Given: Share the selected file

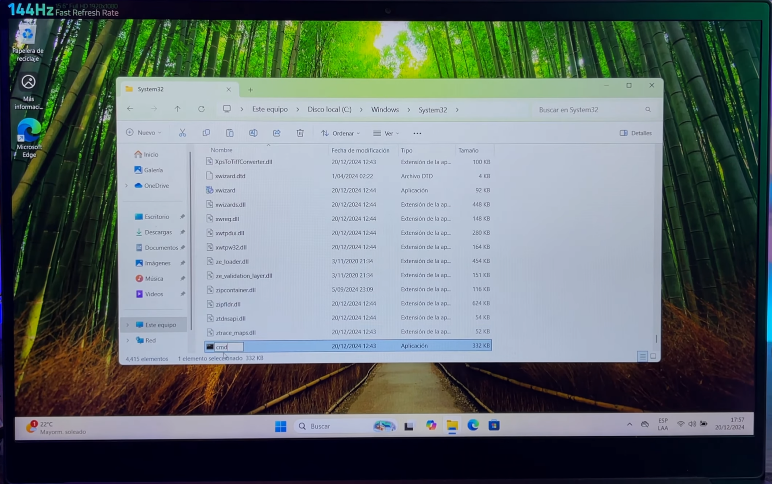Looking at the screenshot, I should [277, 133].
